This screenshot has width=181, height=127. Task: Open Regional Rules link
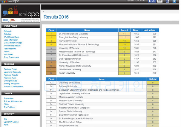(10, 78)
